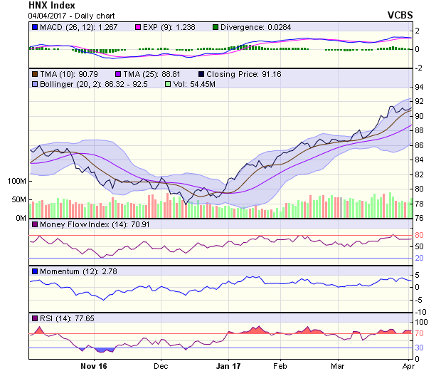The image size is (441, 381).
Task: Click the light blue Bollinger legend swatch
Action: click(x=35, y=84)
